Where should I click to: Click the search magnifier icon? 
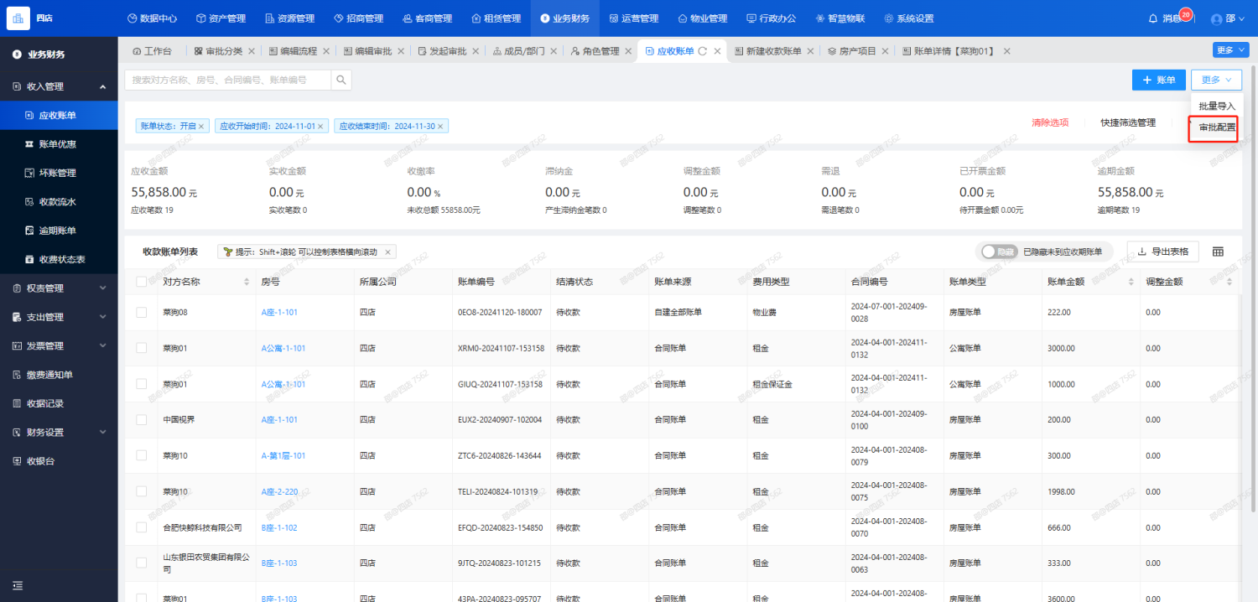[340, 80]
